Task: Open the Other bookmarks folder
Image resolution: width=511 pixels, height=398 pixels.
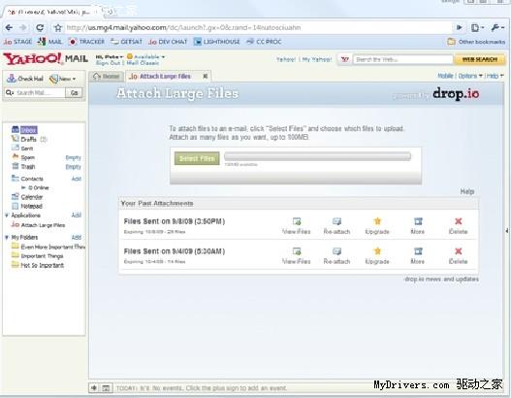Action: click(476, 42)
